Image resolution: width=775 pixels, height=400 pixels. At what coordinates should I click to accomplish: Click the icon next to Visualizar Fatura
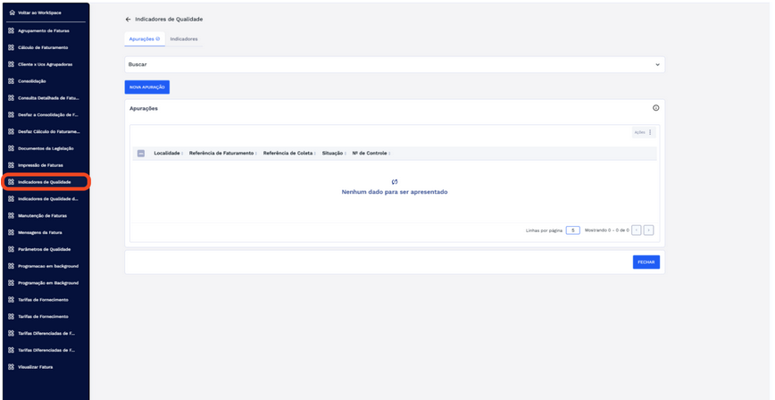[11, 367]
